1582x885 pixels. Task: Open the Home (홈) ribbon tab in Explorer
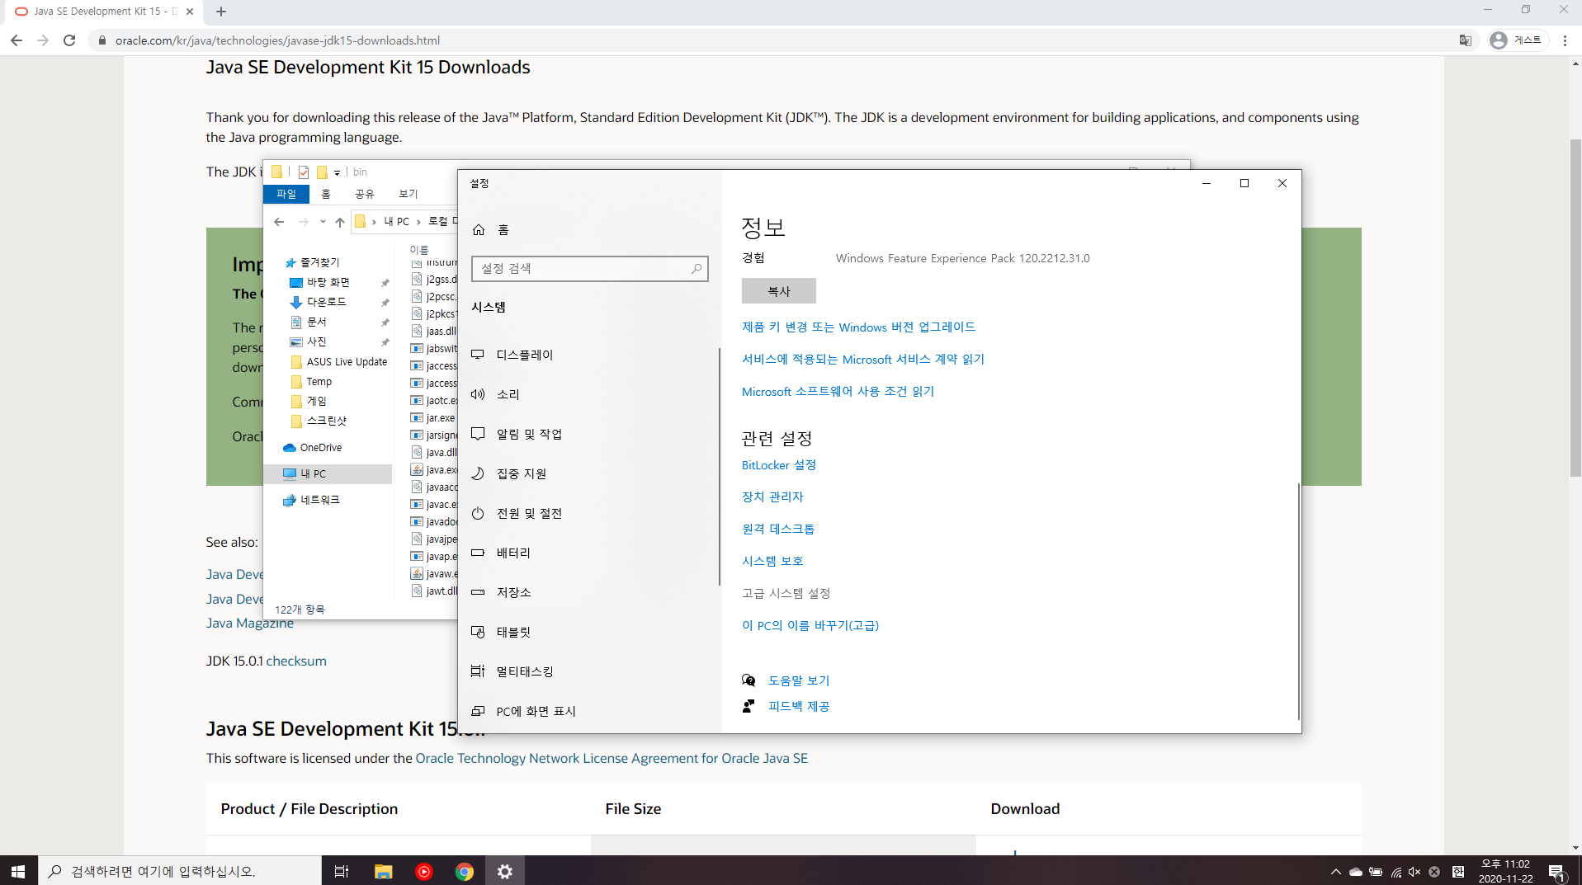(x=326, y=194)
